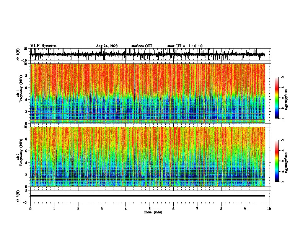Click the "-3" label on ch.1 color scale

(x=282, y=77)
